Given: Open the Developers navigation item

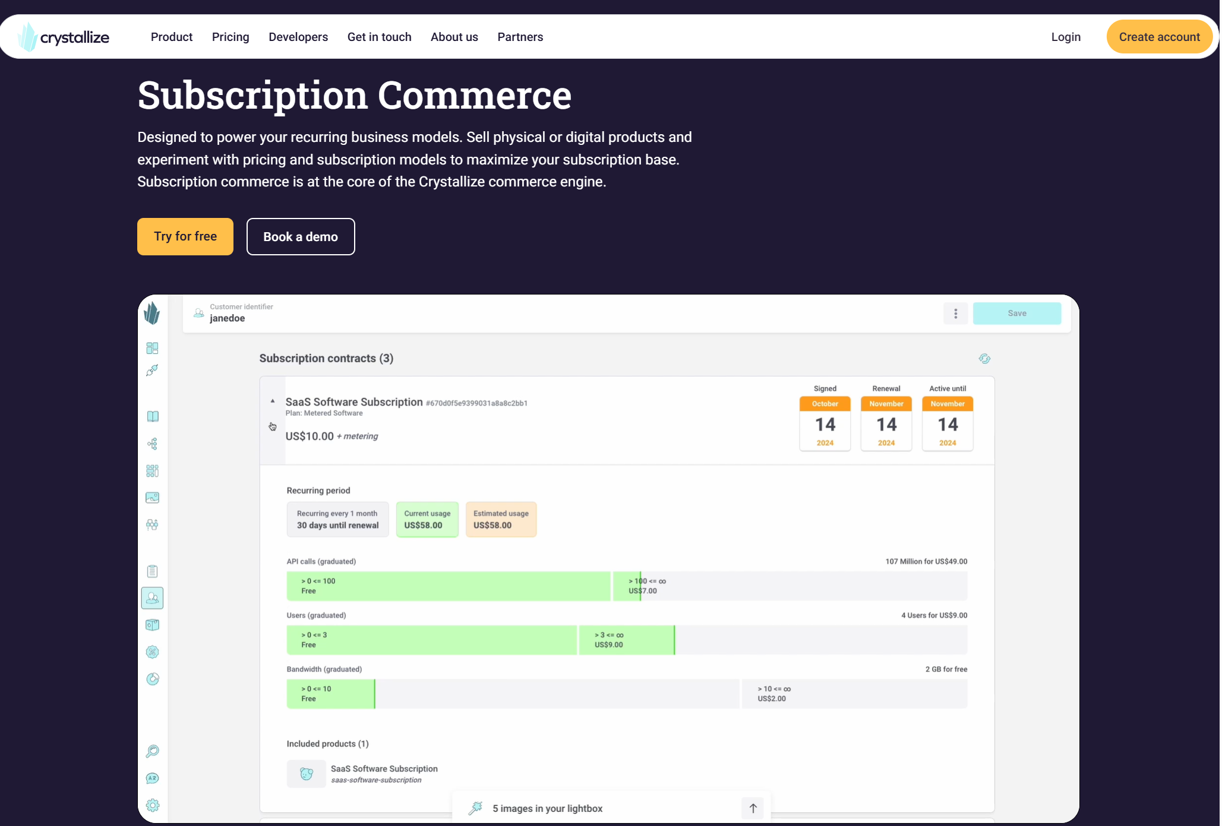Looking at the screenshot, I should point(298,37).
